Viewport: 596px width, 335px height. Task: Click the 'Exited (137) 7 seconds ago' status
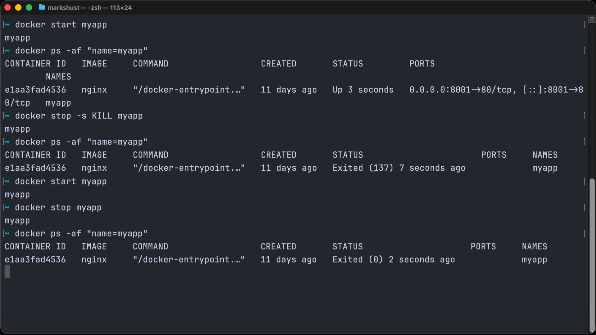coord(399,168)
